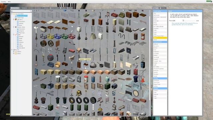Spawn the white bathtub prop
This screenshot has width=213, height=120.
click(136, 58)
